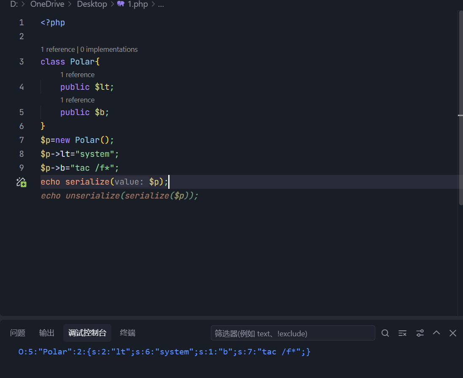
Task: Click the editor vertical scrollbar
Action: [460, 108]
